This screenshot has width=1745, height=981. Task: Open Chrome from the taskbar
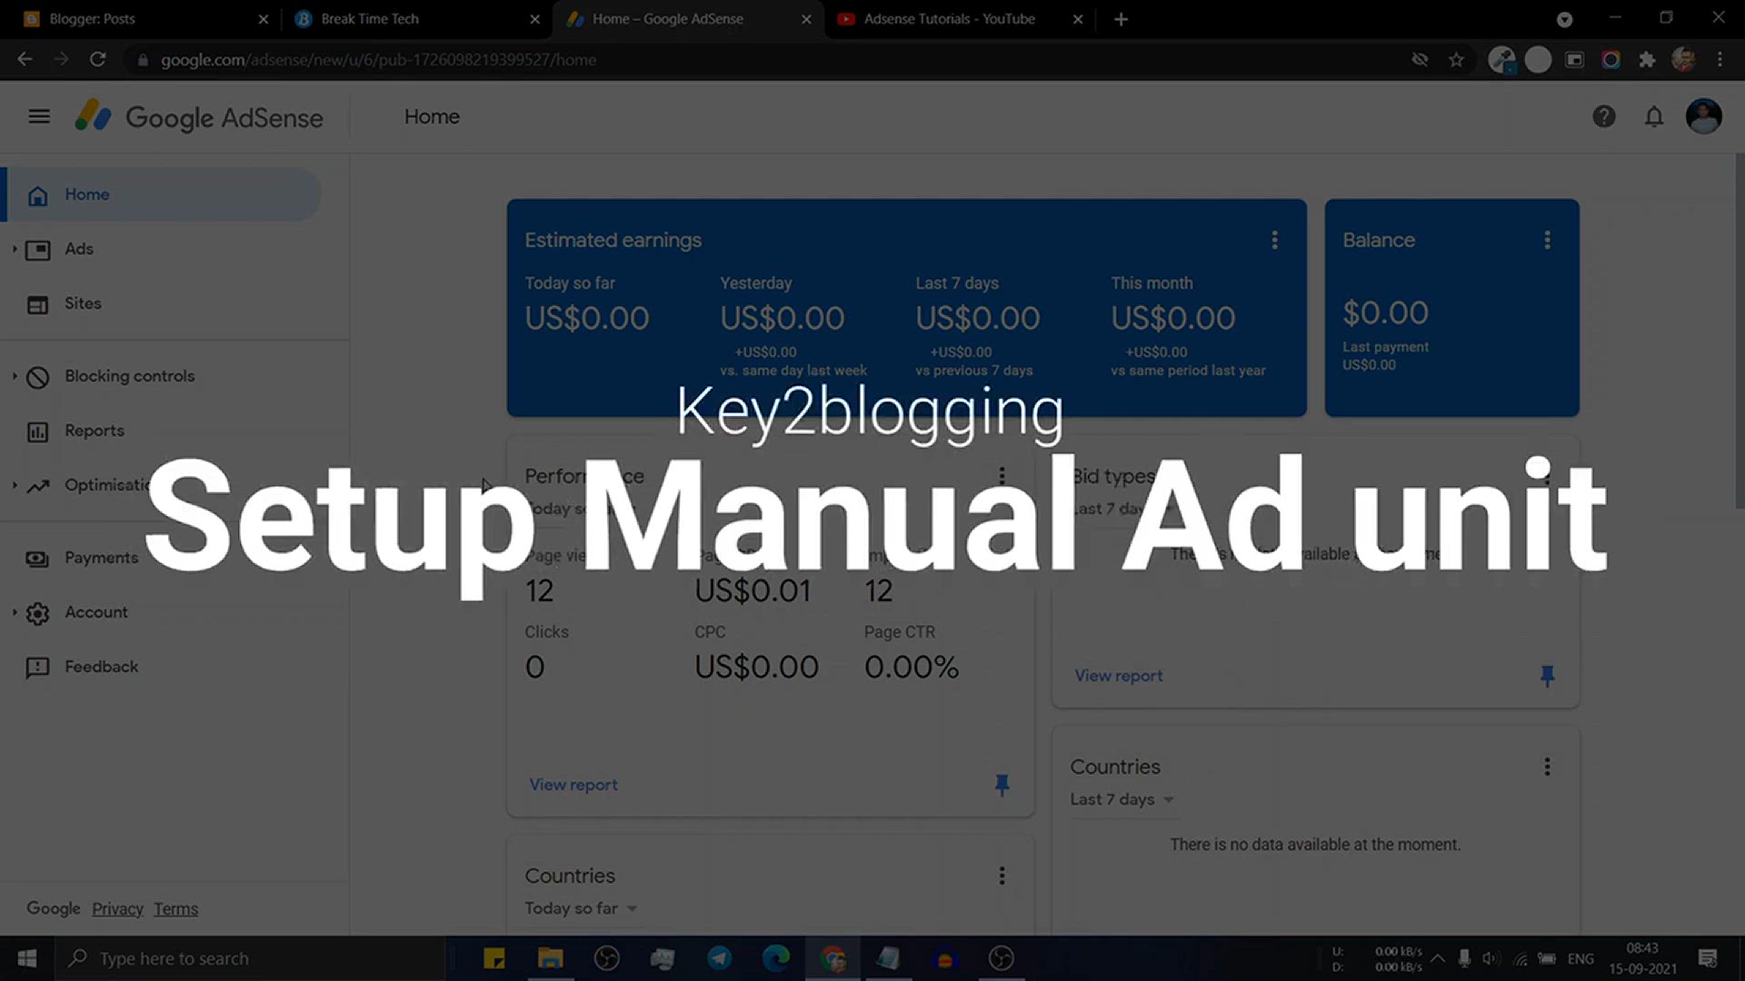point(833,958)
